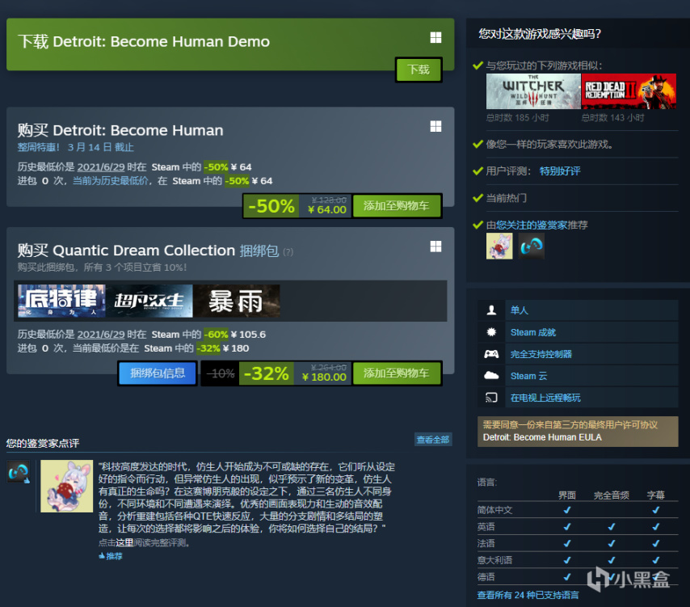Click the small blue curator icon beside review

click(19, 472)
